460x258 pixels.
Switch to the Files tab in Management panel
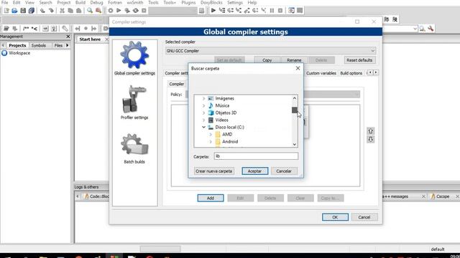(58, 45)
